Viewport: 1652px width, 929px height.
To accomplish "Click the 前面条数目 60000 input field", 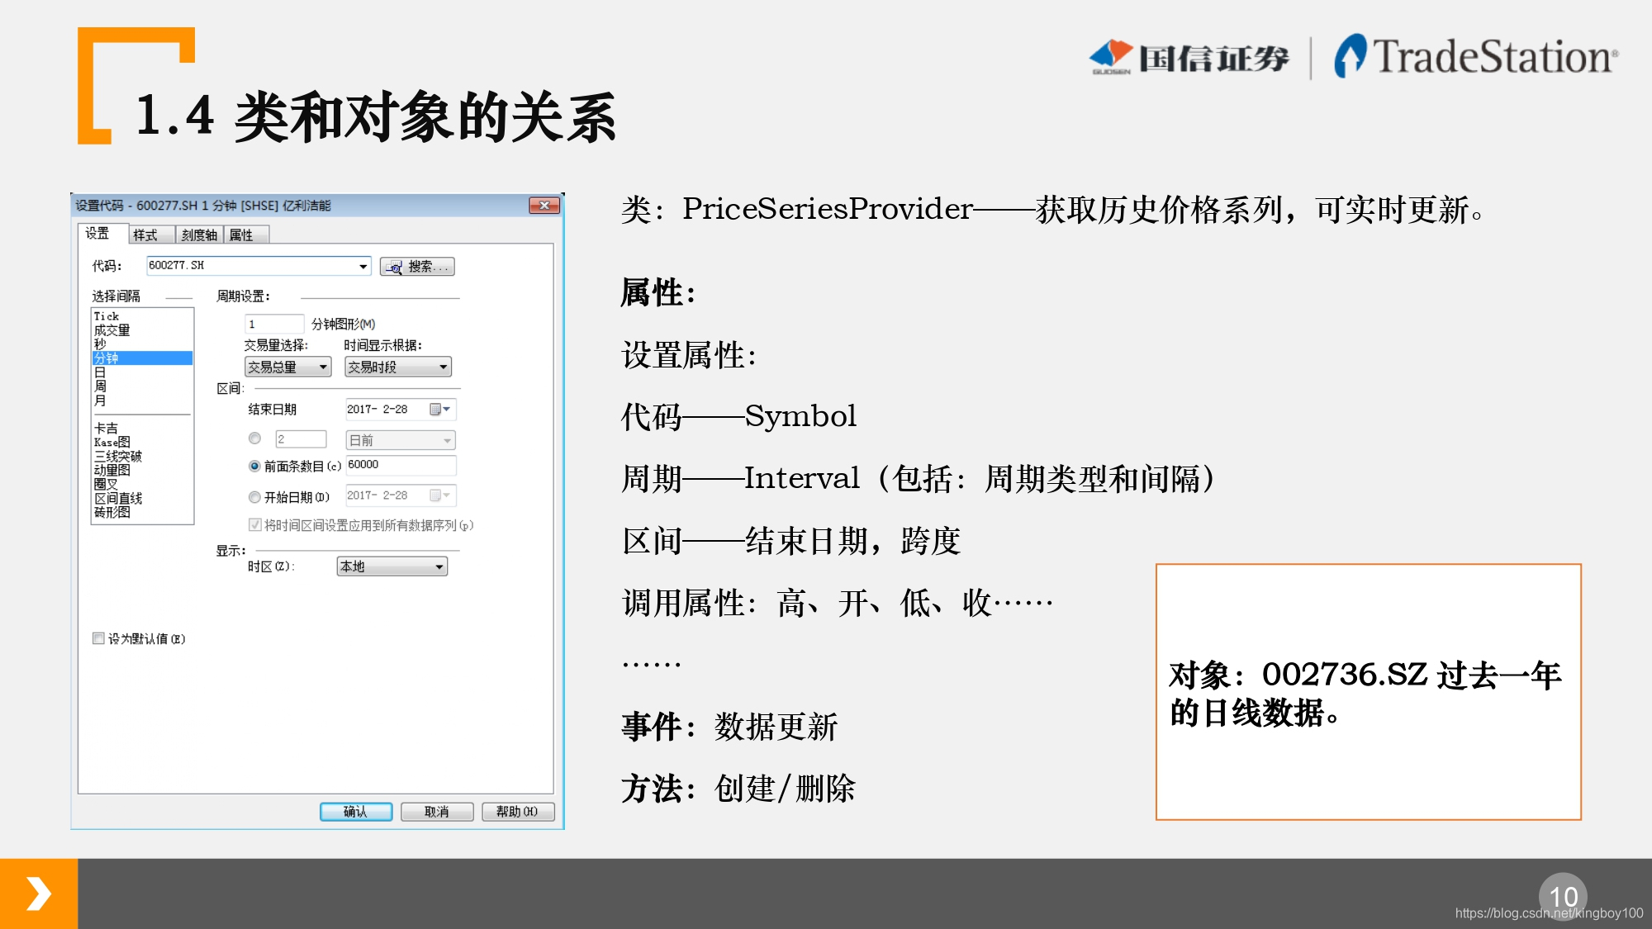I will click(400, 465).
